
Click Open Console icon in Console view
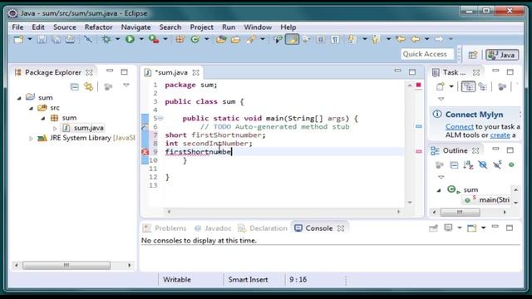(x=471, y=228)
